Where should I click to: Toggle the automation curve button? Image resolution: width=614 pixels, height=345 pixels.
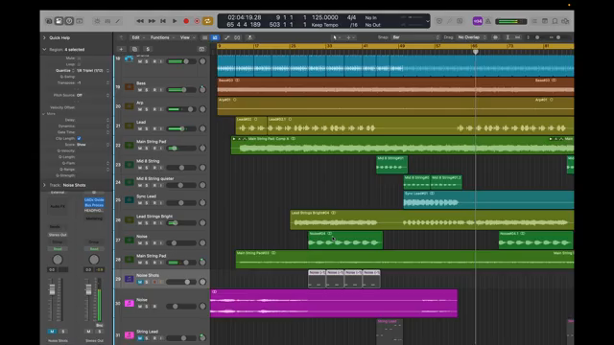pos(226,37)
